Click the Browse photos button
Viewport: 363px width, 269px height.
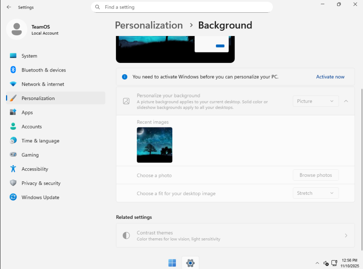click(316, 175)
